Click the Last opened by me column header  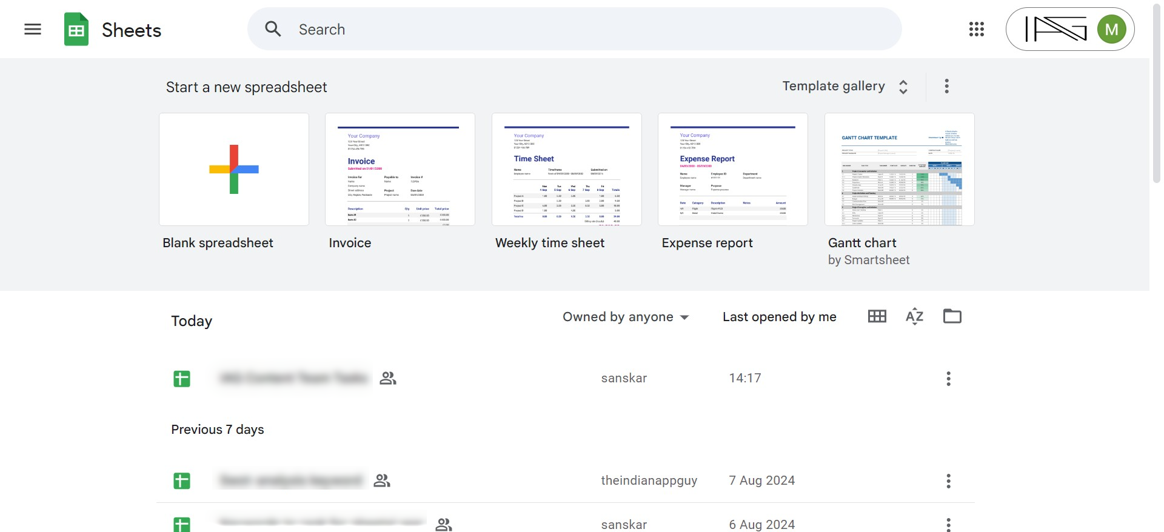click(x=780, y=317)
